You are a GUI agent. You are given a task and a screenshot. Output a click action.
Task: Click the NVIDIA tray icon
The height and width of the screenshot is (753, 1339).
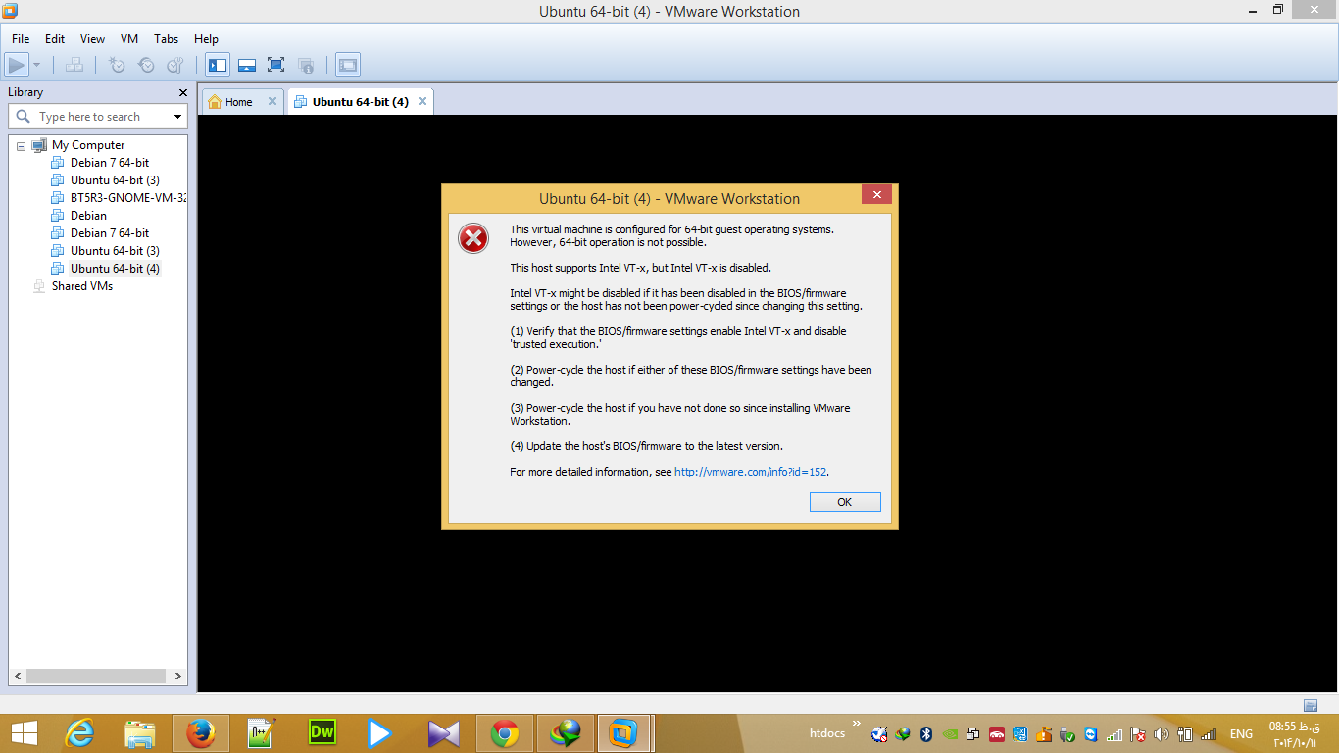pos(950,733)
